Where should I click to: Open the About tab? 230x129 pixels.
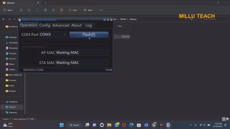point(77,25)
